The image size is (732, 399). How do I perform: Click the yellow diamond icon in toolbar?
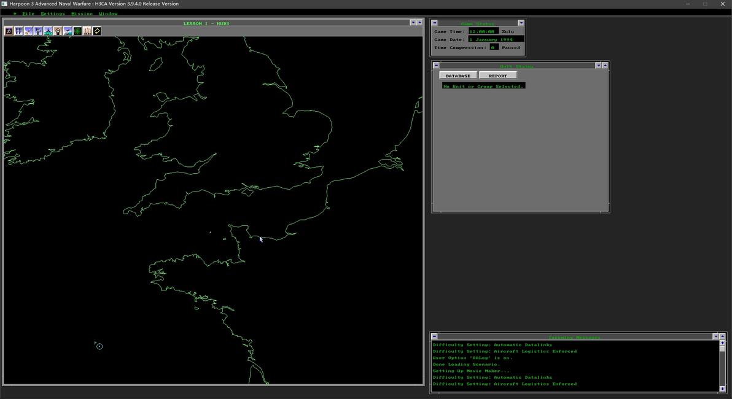(x=97, y=31)
